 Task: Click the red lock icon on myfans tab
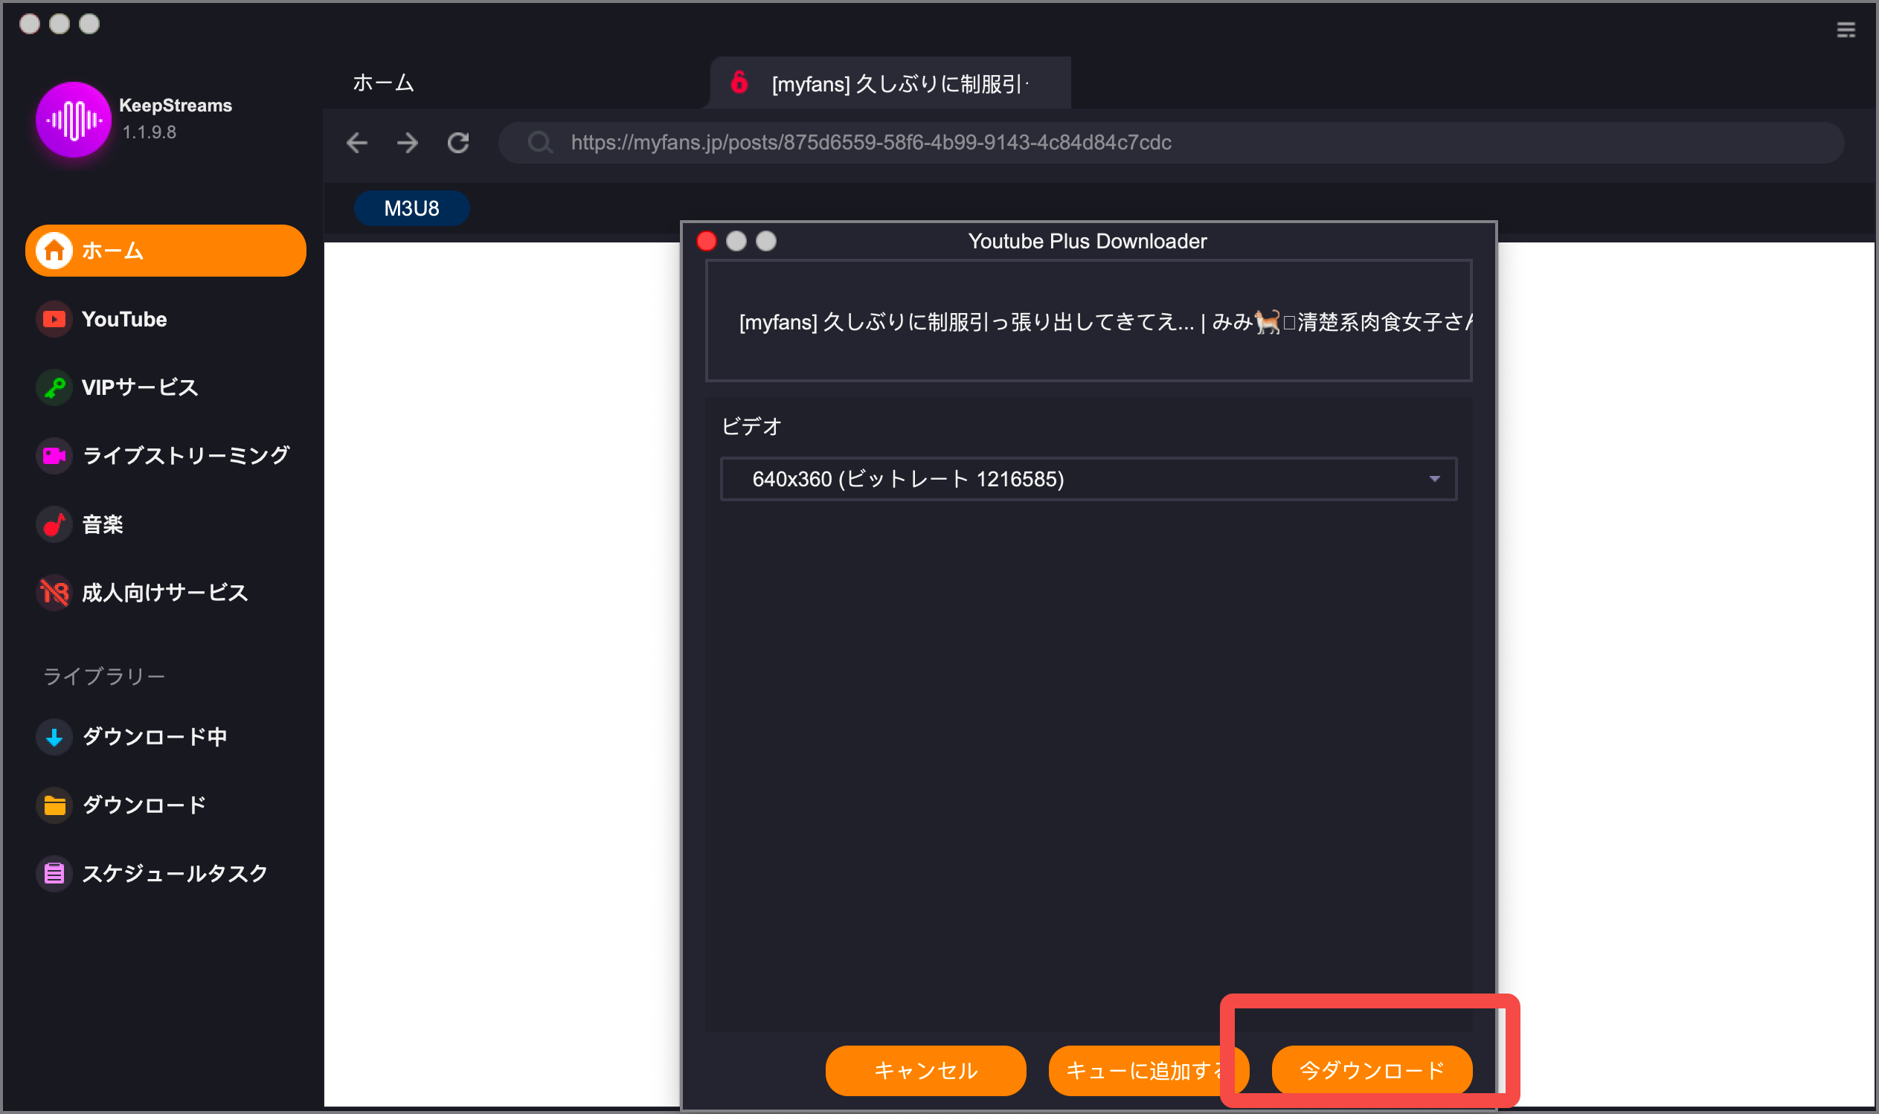click(739, 82)
